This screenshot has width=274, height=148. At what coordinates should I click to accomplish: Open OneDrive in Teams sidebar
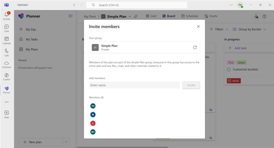(x=7, y=65)
